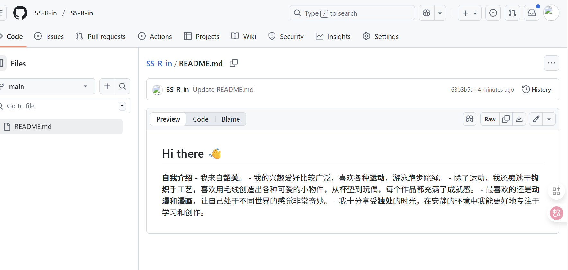Switch to the Pull requests tab
Image resolution: width=568 pixels, height=270 pixels.
click(x=101, y=37)
